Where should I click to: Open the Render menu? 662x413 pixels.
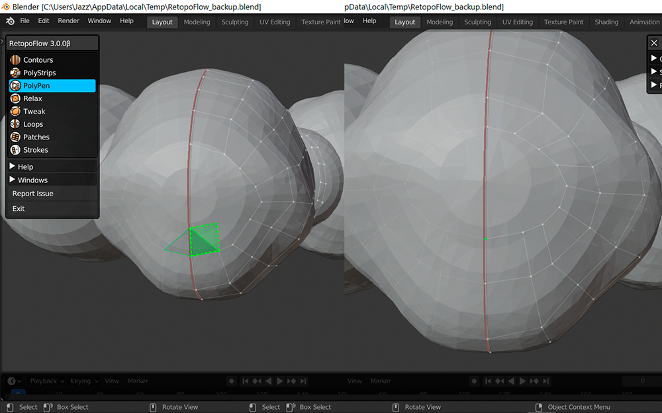tap(68, 20)
